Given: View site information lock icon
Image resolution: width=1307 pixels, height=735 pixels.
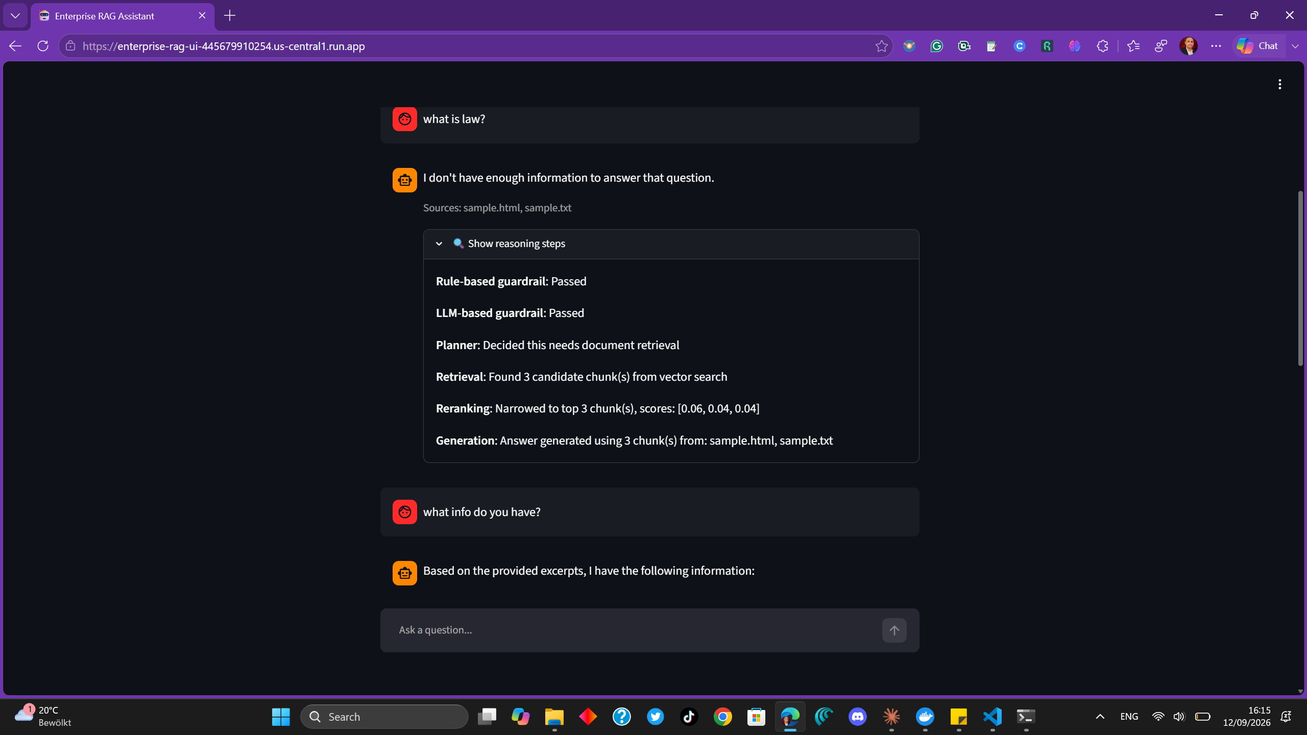Looking at the screenshot, I should 70,46.
